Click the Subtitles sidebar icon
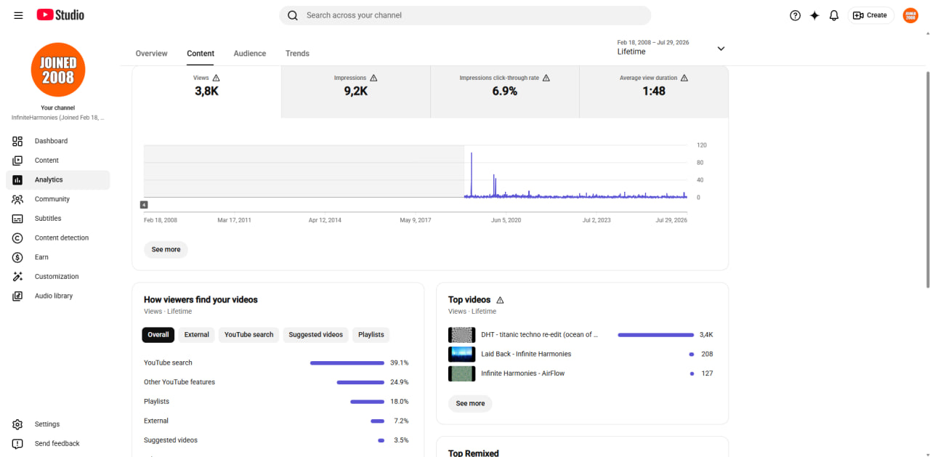 [17, 219]
